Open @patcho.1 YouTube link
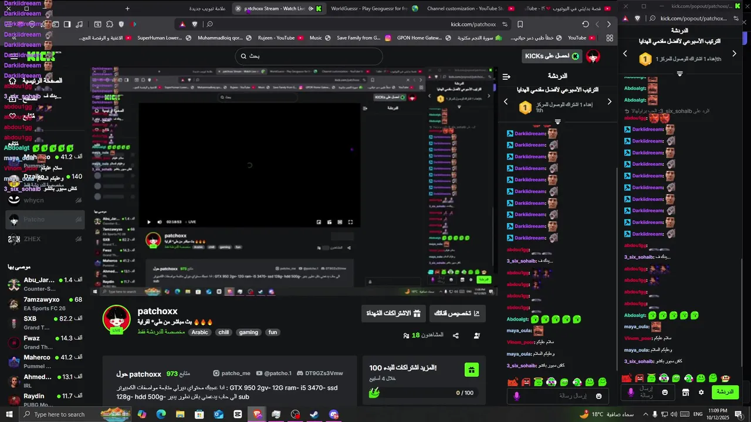The height and width of the screenshot is (422, 751). pos(273,373)
